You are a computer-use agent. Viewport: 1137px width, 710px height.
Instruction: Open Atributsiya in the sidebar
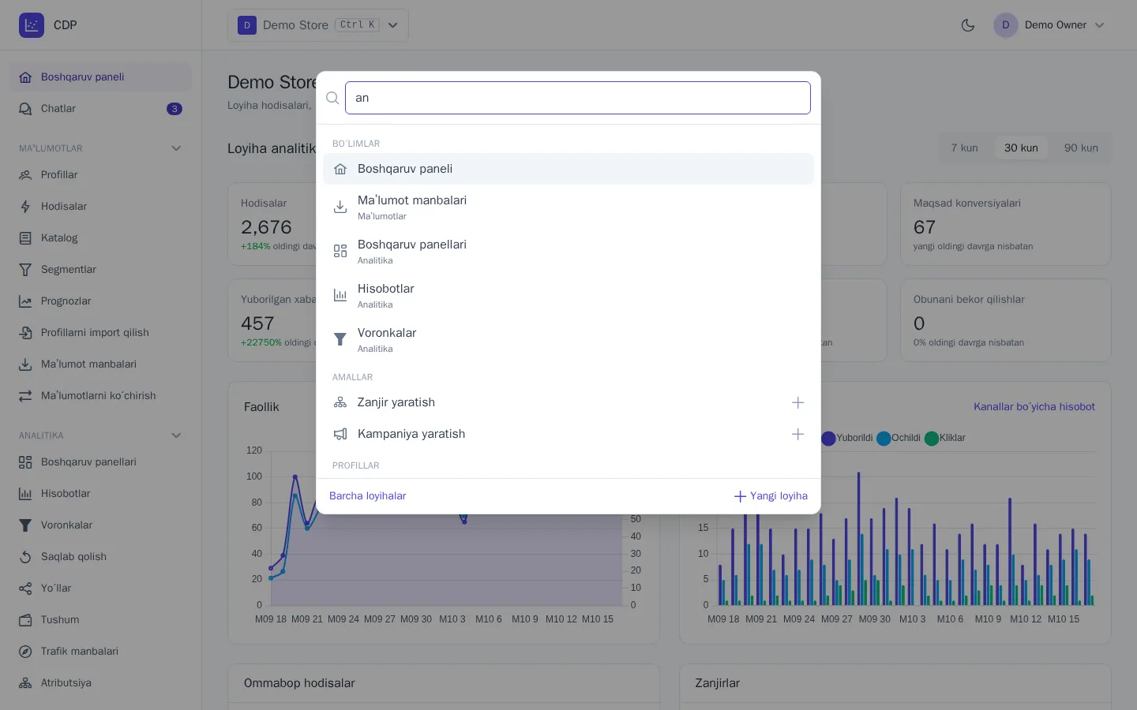pyautogui.click(x=100, y=683)
